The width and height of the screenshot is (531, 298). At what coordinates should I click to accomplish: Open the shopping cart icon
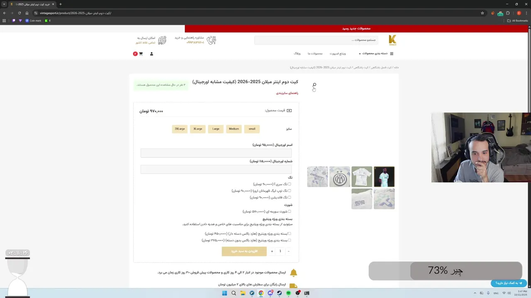pos(141,54)
